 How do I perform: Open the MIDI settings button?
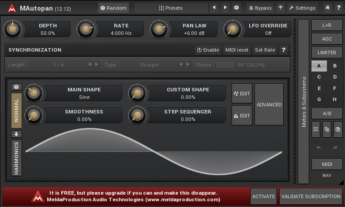(327, 164)
